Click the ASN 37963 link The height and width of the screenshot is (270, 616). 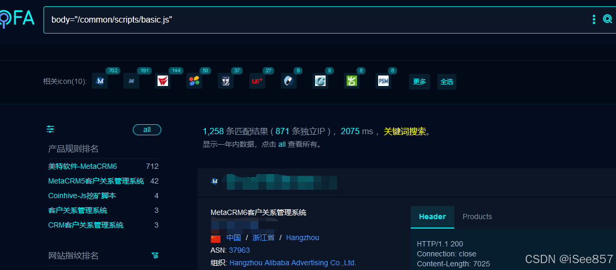pyautogui.click(x=239, y=250)
